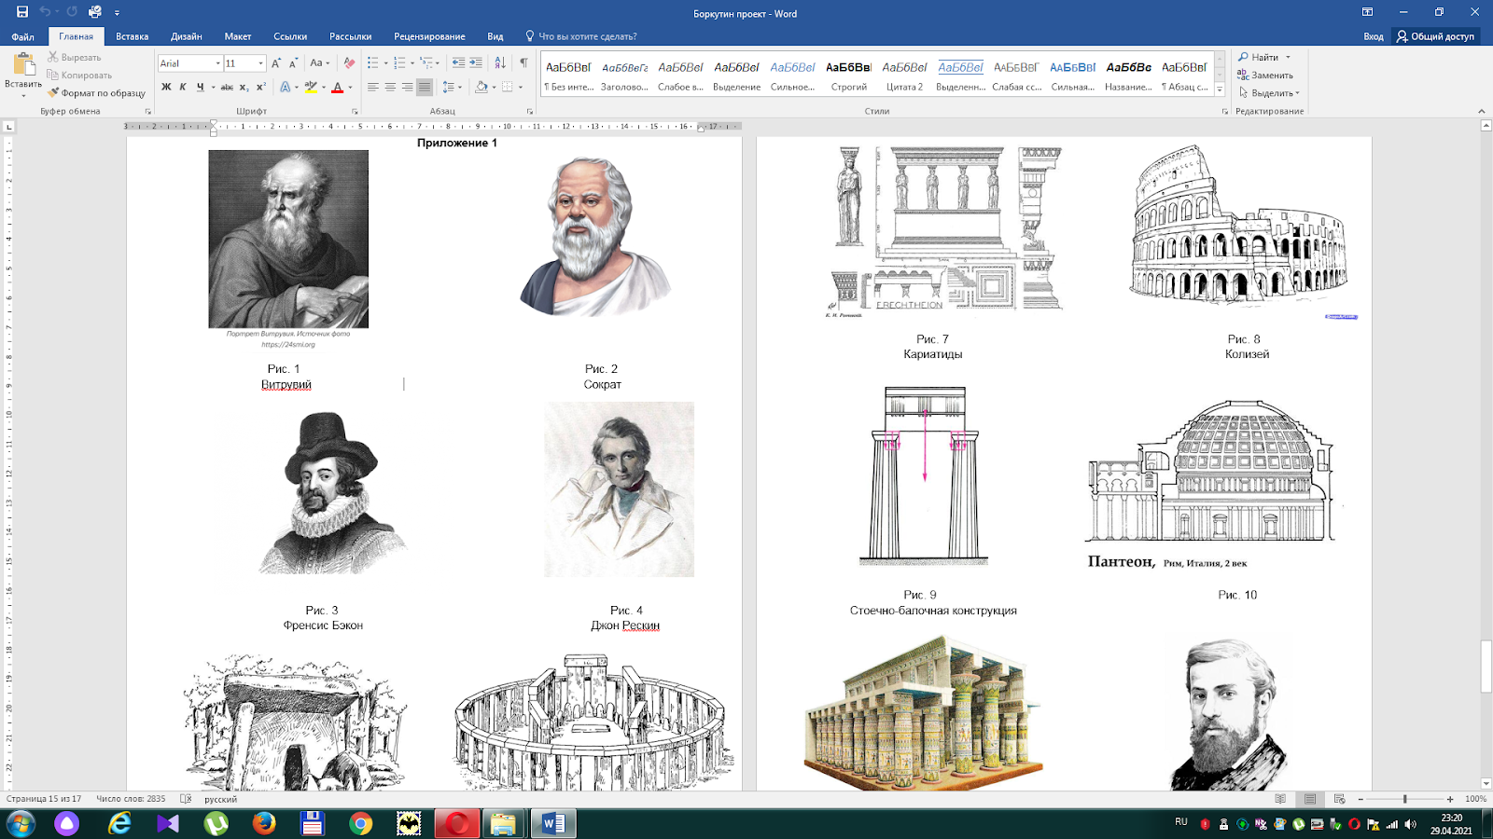Viewport: 1493px width, 839px height.
Task: Increase font size with the grow font icon
Action: click(276, 62)
